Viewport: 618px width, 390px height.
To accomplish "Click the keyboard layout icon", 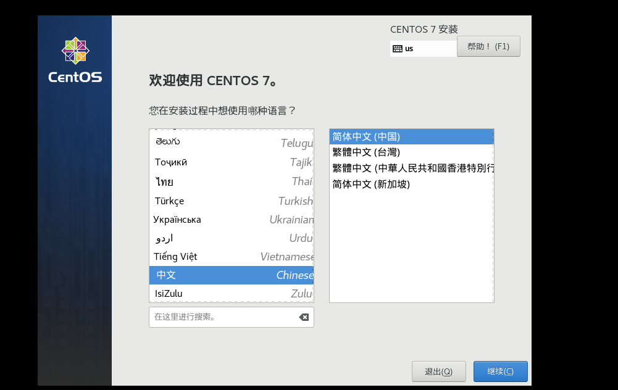I will click(398, 49).
